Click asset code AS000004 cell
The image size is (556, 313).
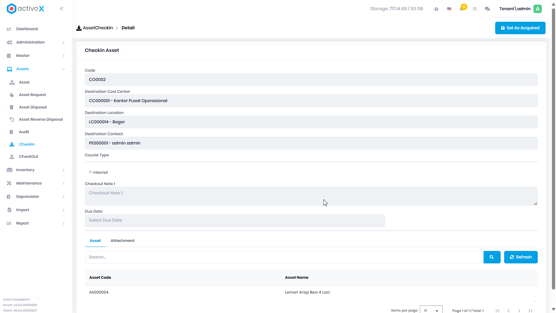coord(99,292)
